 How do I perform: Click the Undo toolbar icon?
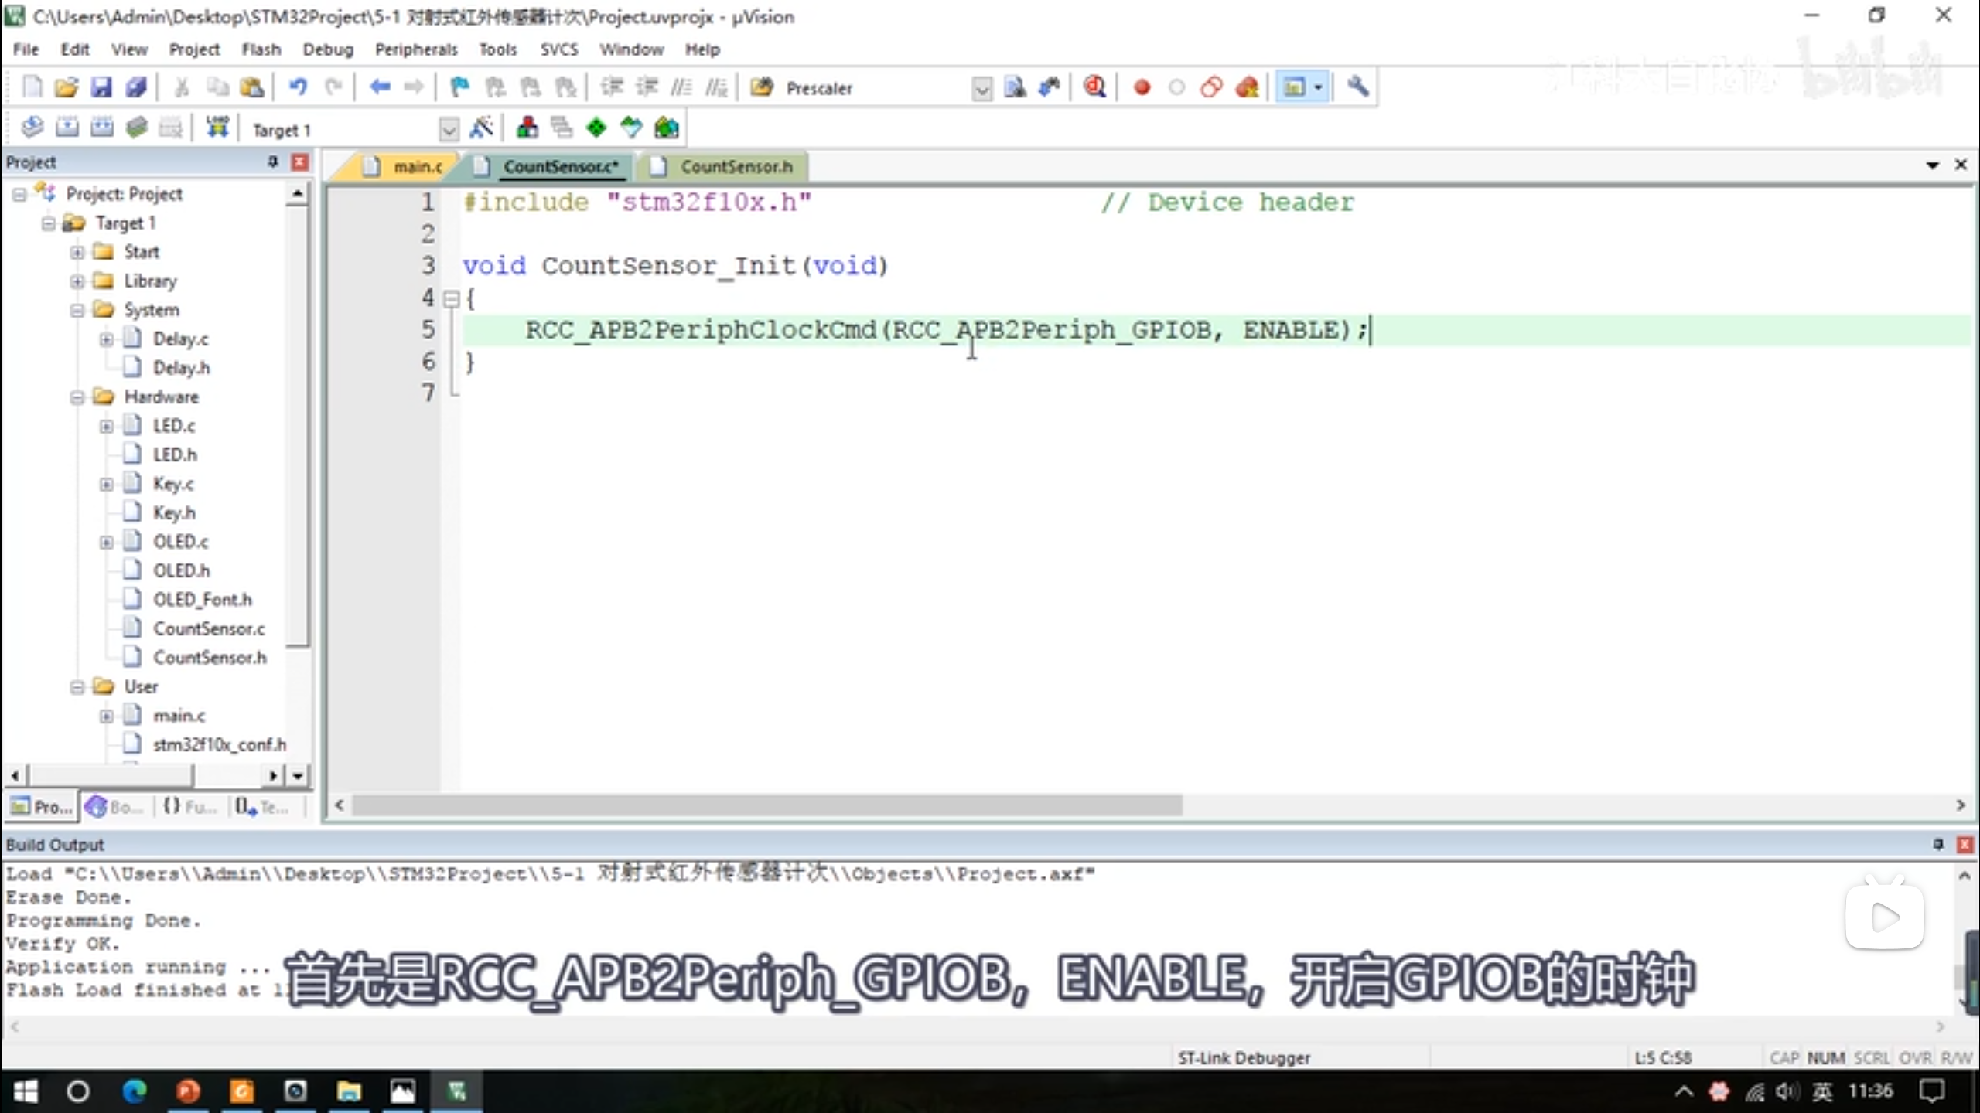pyautogui.click(x=298, y=87)
